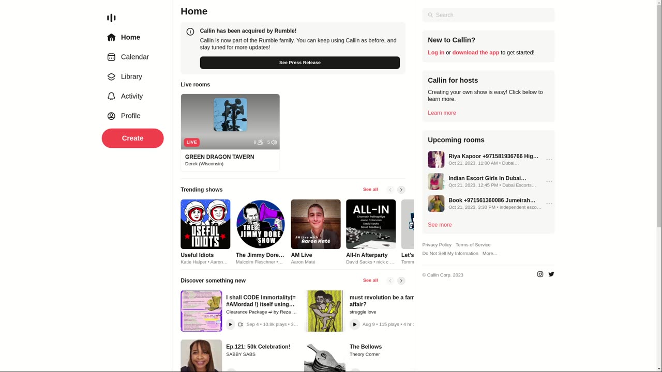The height and width of the screenshot is (372, 662).
Task: Play the 'must revolution be a family affair' episode
Action: [354, 324]
